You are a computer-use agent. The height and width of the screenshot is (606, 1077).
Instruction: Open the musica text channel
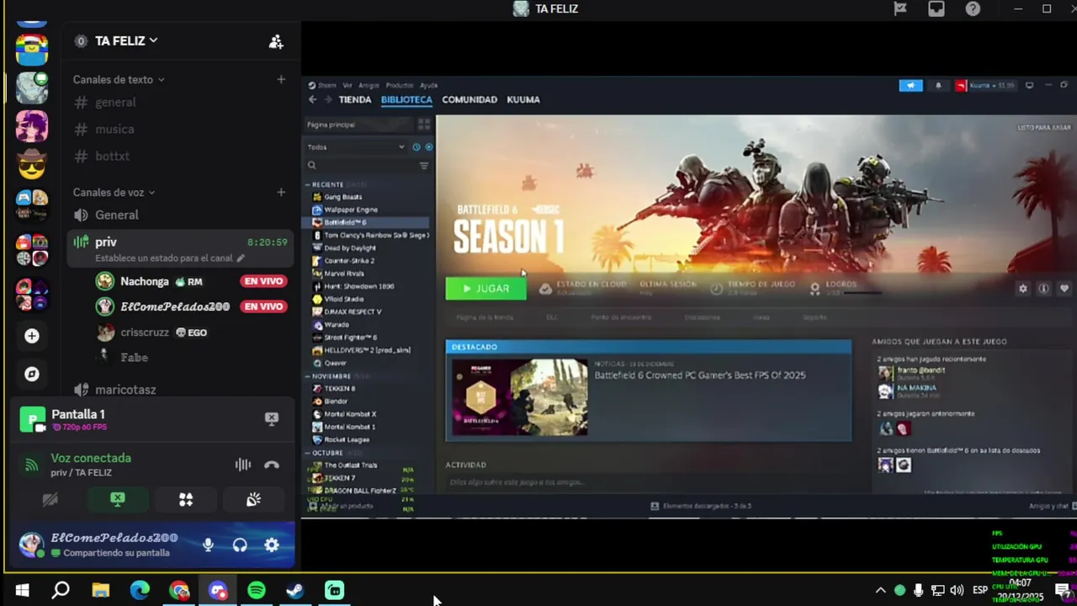pyautogui.click(x=114, y=129)
